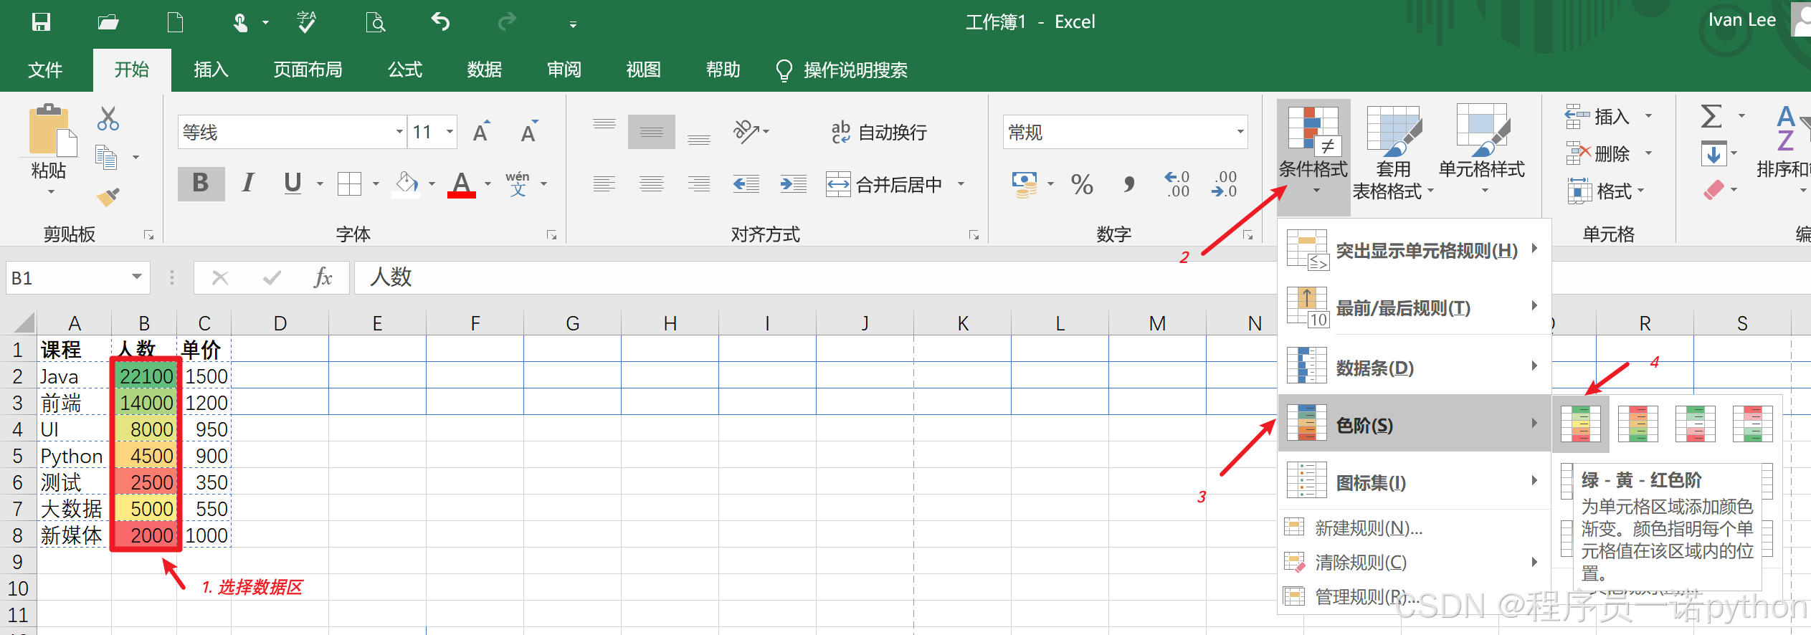Click the Format Painter brush icon
This screenshot has height=635, width=1811.
108,196
